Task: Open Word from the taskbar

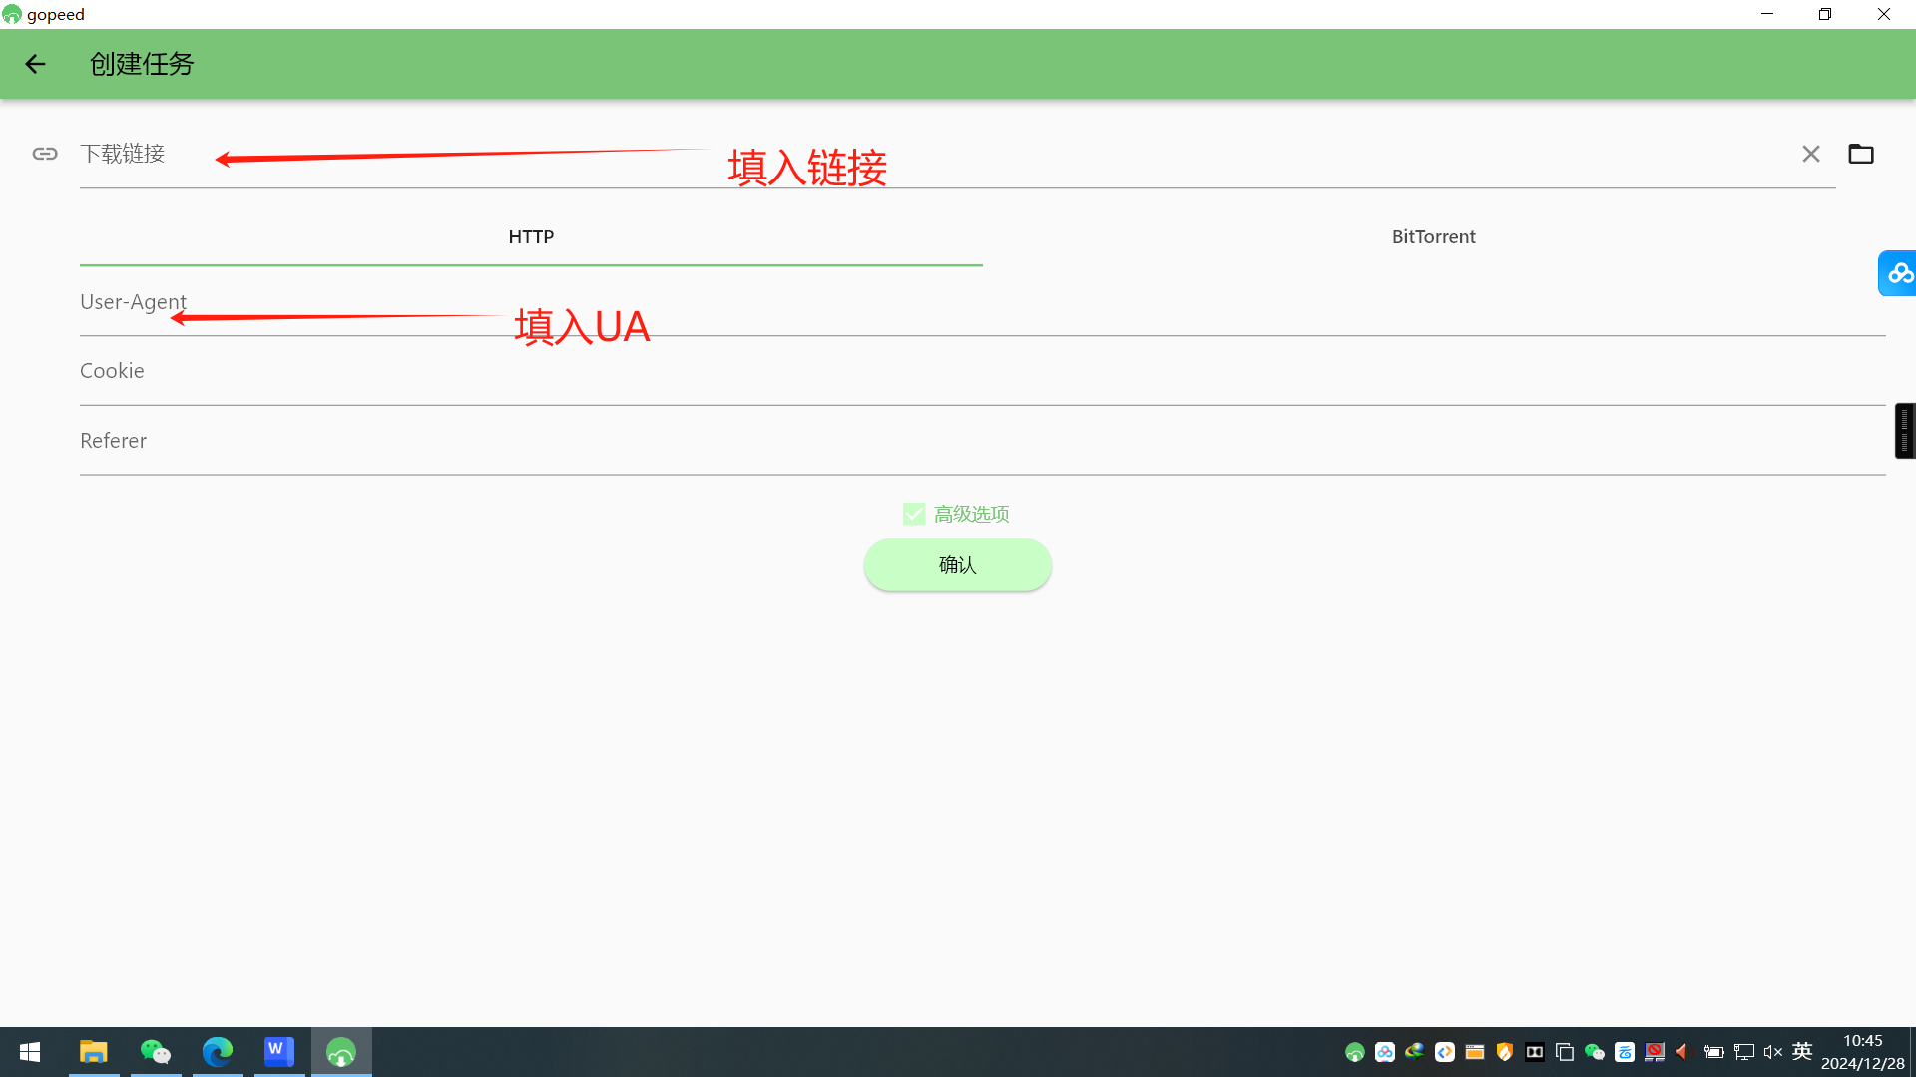Action: pyautogui.click(x=278, y=1052)
